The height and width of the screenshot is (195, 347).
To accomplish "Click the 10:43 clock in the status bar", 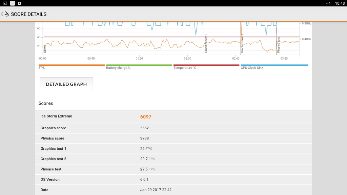I will tap(340, 3).
